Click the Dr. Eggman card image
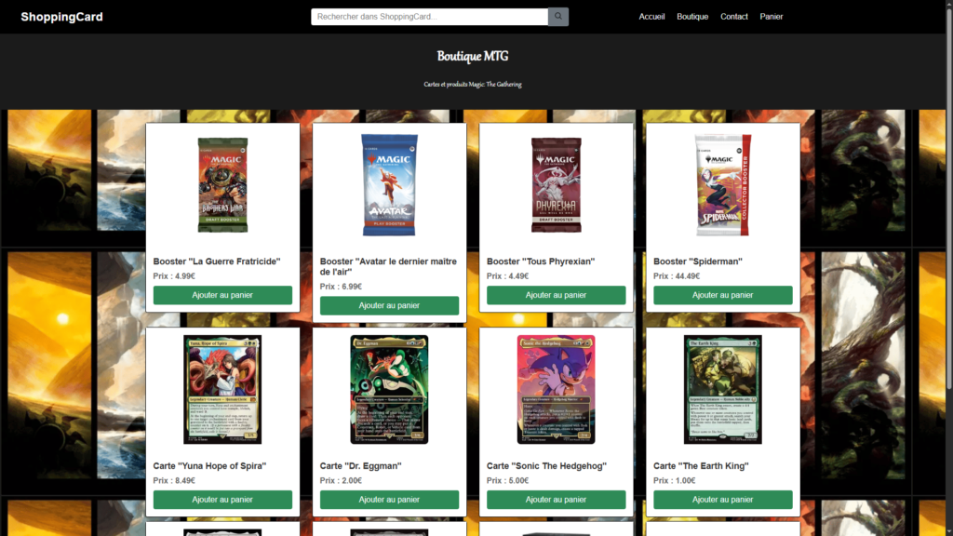 (x=389, y=389)
